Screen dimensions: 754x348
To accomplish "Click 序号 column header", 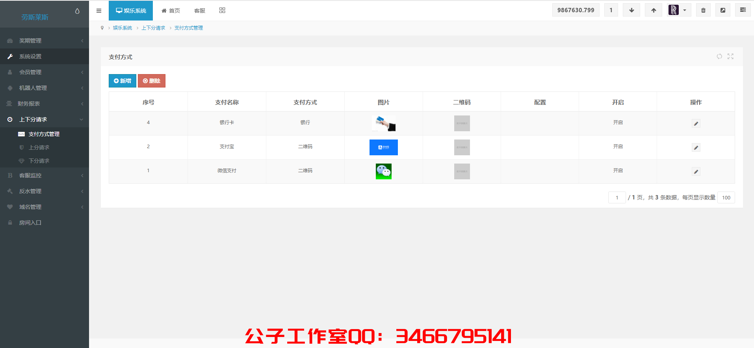I will pos(148,102).
